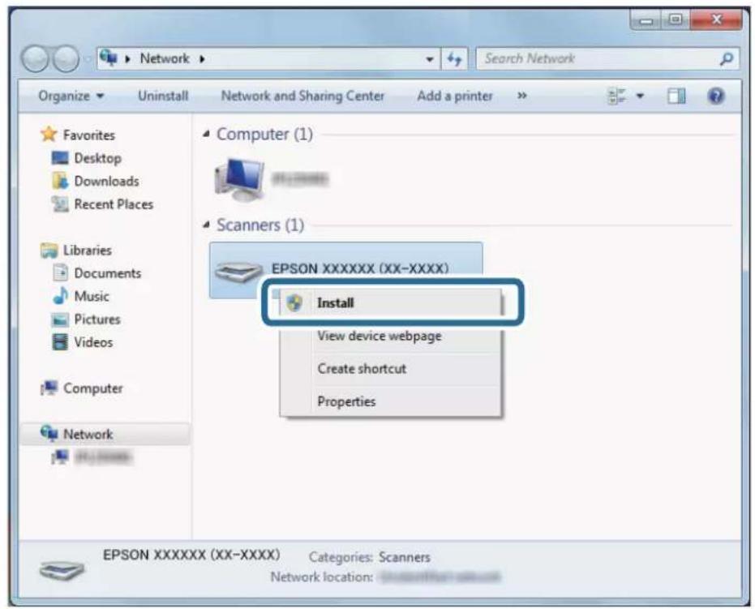Toggle the preview pane button
This screenshot has height=609, width=755.
[x=676, y=96]
